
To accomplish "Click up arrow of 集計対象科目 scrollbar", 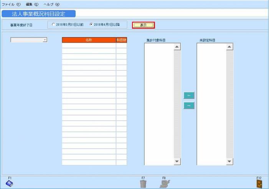I will [177, 47].
